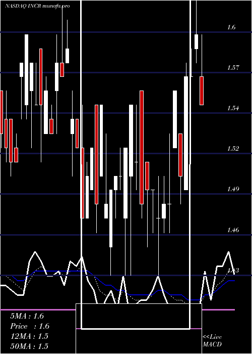The width and height of the screenshot is (252, 354).
Task: Click the 1.46 price axis label
Action: click(x=233, y=230)
